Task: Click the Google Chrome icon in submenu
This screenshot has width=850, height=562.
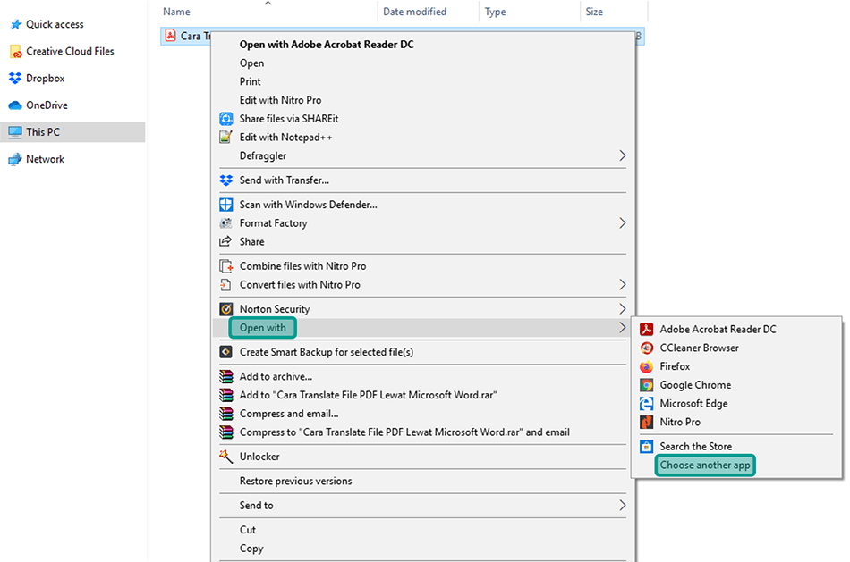Action: pyautogui.click(x=646, y=385)
